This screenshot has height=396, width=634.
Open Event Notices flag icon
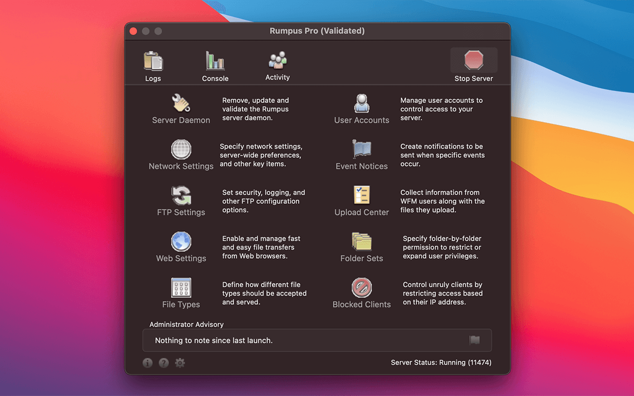click(362, 149)
